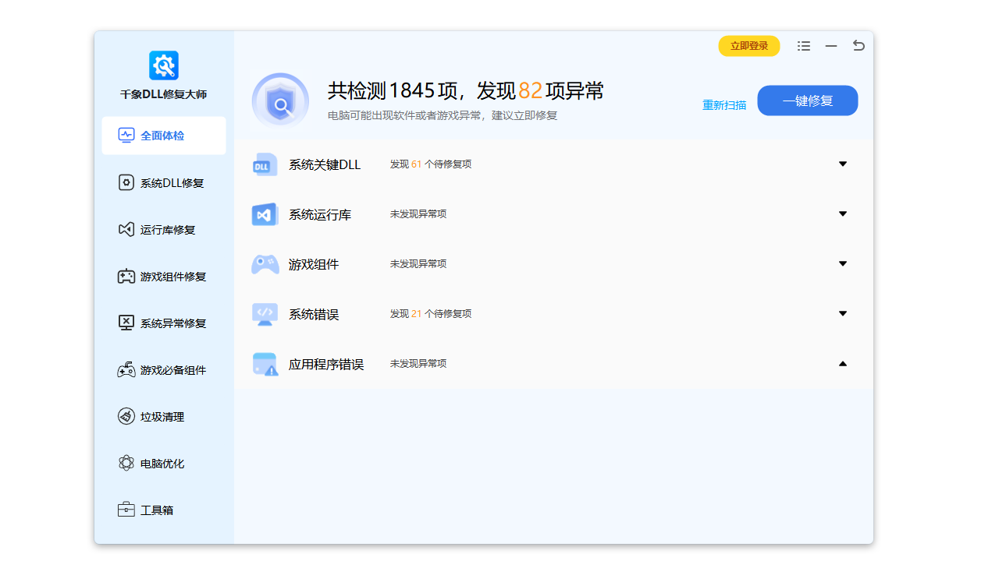This screenshot has width=999, height=561.
Task: Expand the 系统错误 section
Action: pyautogui.click(x=843, y=313)
